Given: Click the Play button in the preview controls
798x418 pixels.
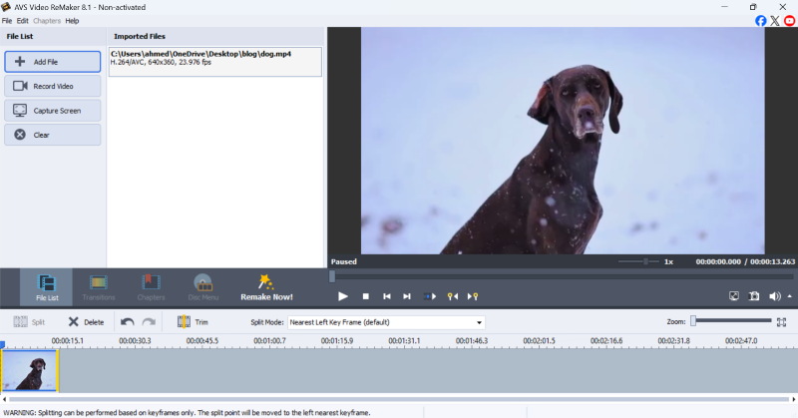Looking at the screenshot, I should [342, 296].
